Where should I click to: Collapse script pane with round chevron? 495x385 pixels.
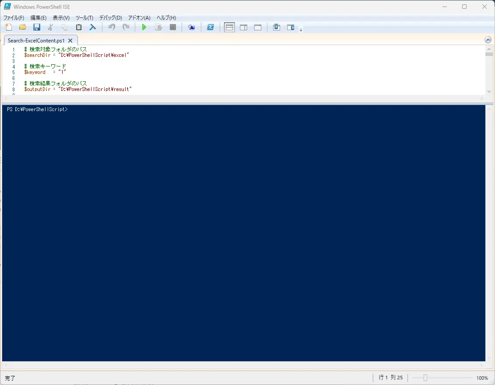488,40
